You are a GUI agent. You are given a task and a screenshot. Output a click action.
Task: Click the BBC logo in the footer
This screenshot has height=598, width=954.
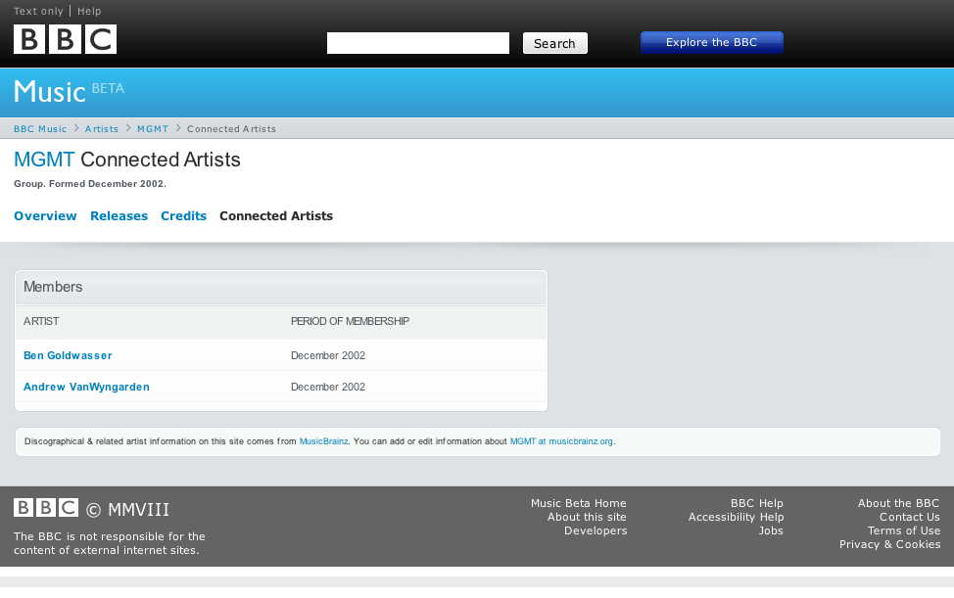coord(46,507)
